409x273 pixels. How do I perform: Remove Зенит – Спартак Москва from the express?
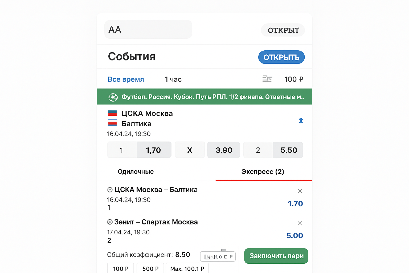300,223
